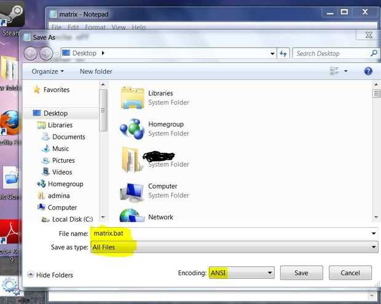Minimize the Notepad window

330,12
